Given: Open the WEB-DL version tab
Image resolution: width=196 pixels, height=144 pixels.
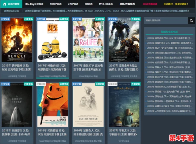Looking at the screenshot, I should 106,4.
